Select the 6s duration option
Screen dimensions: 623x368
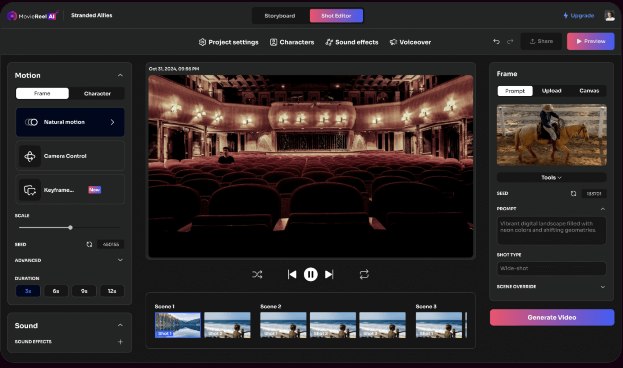[x=56, y=291]
